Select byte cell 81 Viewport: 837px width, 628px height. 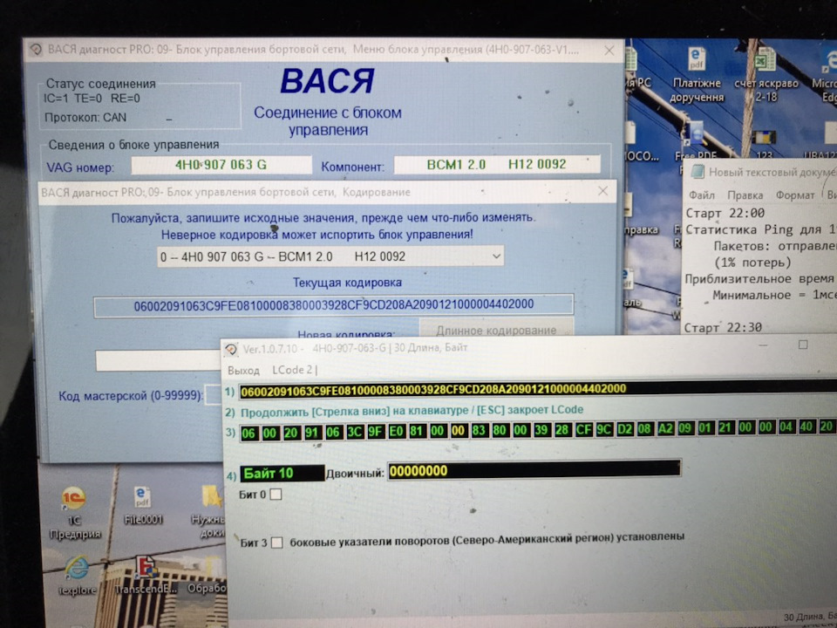[x=417, y=431]
